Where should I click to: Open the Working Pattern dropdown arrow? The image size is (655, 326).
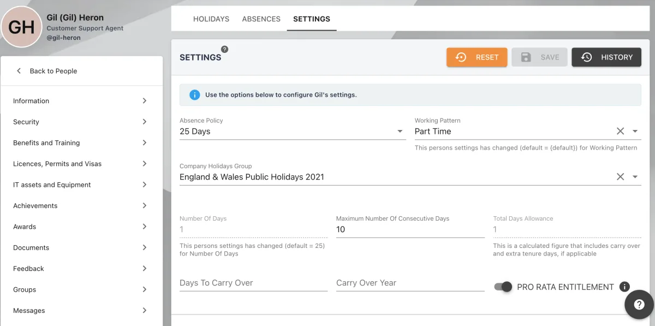(635, 131)
